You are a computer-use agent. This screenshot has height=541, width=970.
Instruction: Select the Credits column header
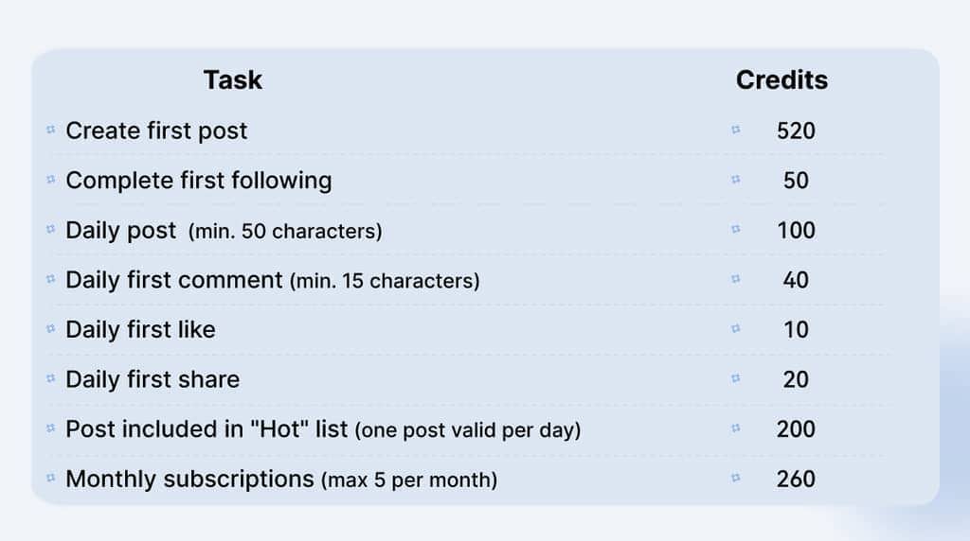click(x=781, y=80)
